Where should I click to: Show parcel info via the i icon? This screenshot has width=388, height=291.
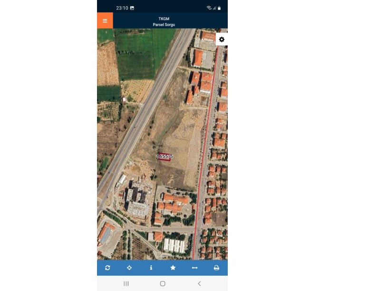151,268
